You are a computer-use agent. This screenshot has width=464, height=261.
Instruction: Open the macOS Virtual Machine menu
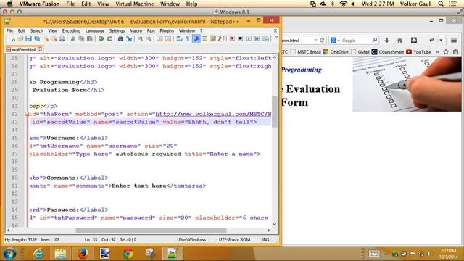click(135, 4)
